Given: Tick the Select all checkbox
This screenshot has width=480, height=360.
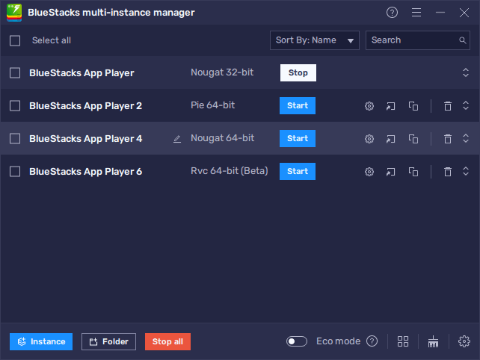Looking at the screenshot, I should (x=15, y=40).
